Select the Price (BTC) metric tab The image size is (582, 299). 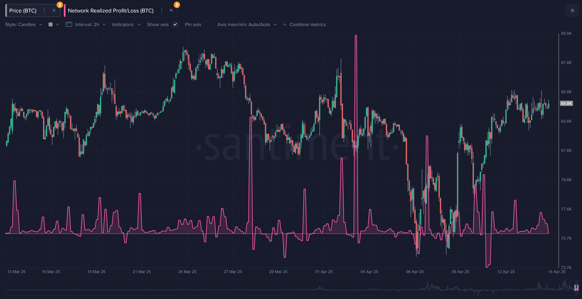click(x=23, y=11)
